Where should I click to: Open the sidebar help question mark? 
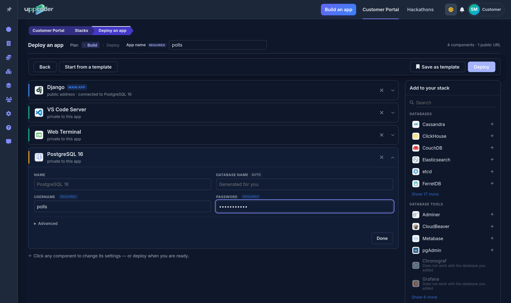(x=9, y=128)
